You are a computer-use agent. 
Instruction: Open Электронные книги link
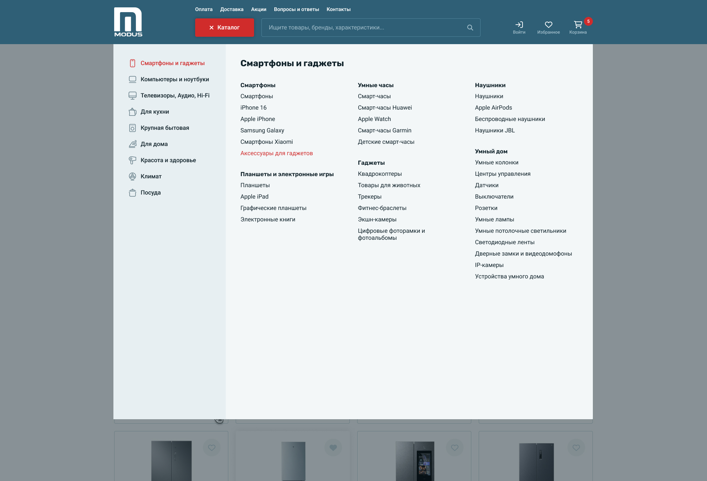(268, 220)
